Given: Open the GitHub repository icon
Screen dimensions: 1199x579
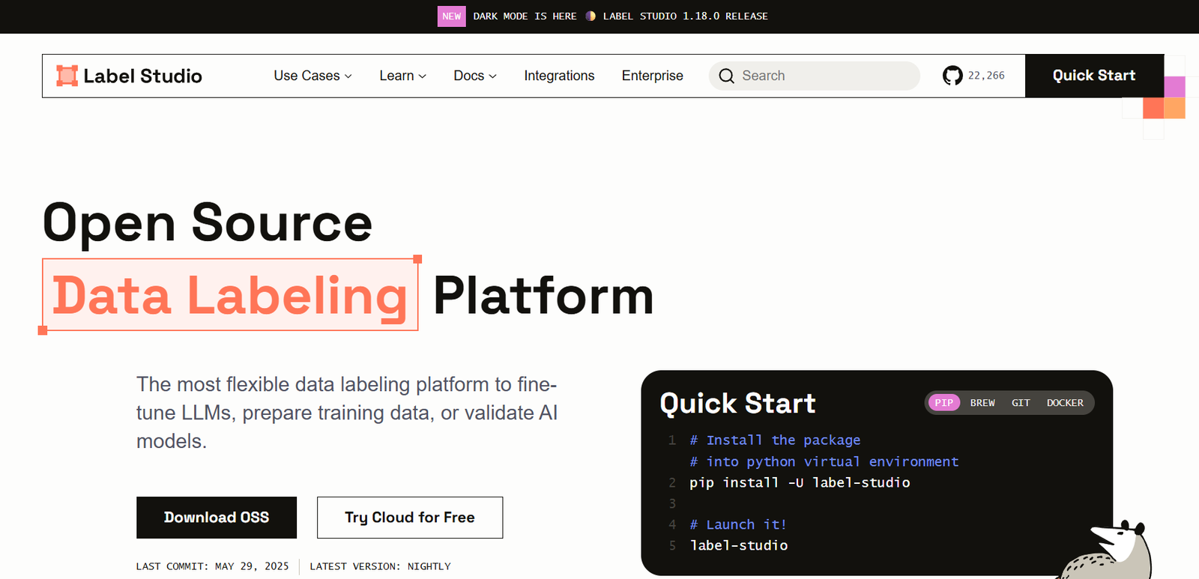Looking at the screenshot, I should click(x=952, y=76).
